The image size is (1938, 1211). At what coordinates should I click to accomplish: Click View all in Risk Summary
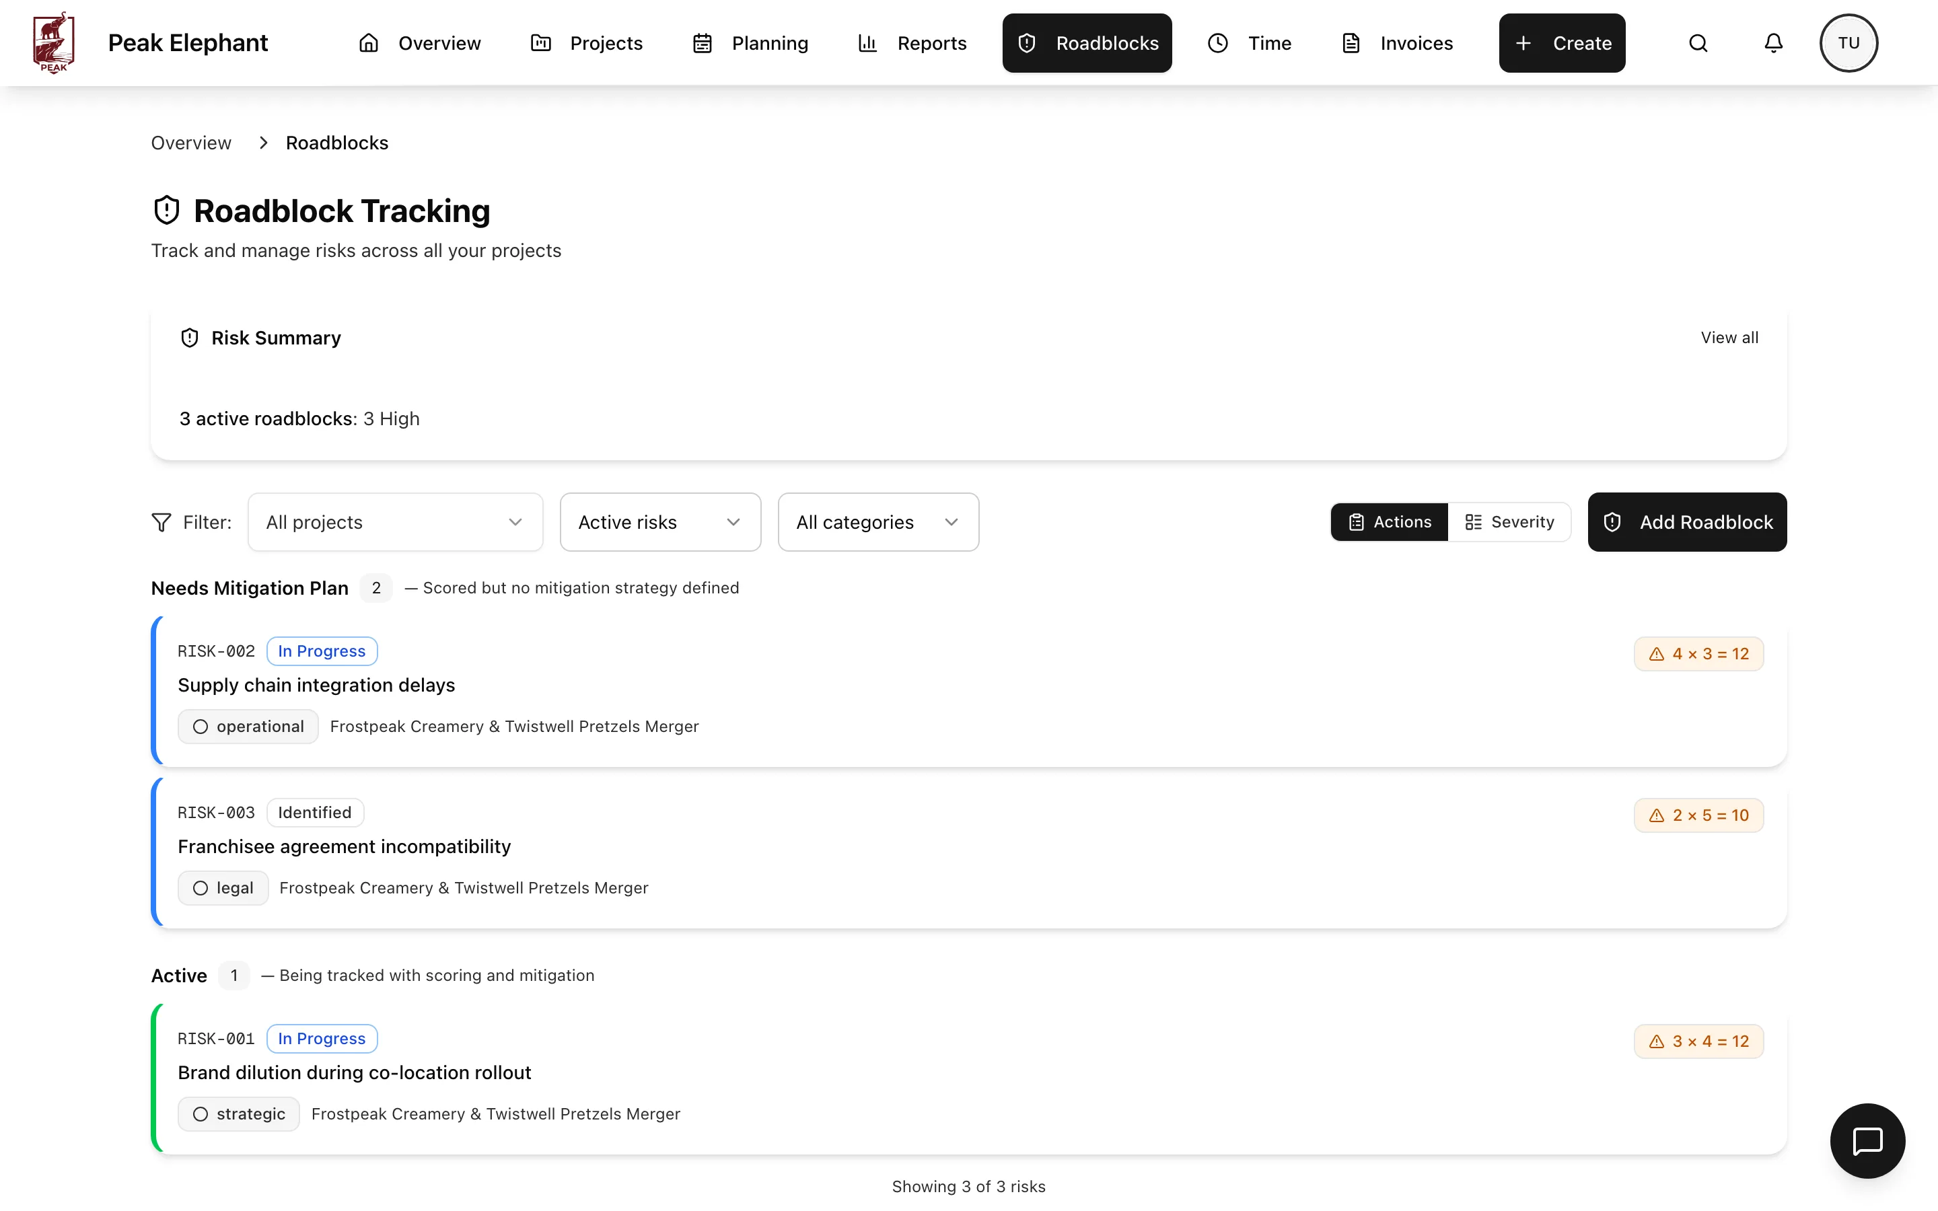[1730, 338]
